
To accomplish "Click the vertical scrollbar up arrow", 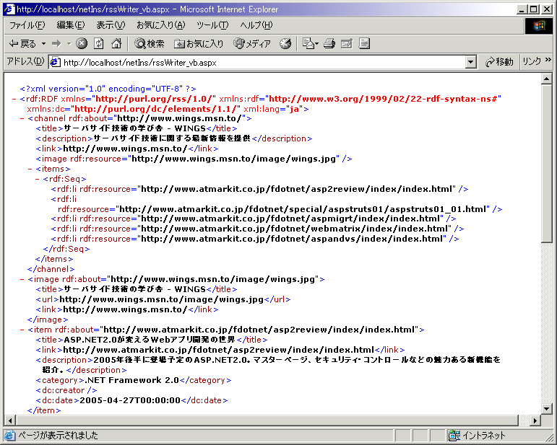I will [x=547, y=79].
